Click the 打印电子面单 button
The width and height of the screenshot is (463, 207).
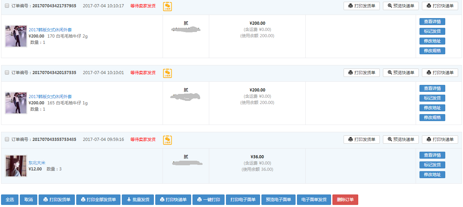point(243,200)
